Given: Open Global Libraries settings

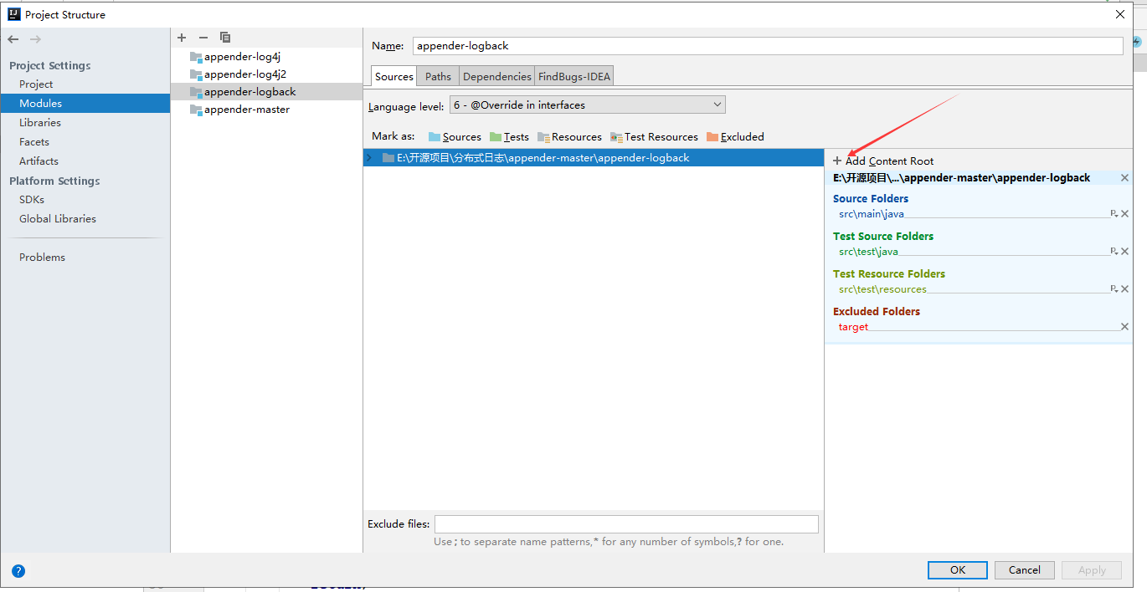Looking at the screenshot, I should click(58, 219).
